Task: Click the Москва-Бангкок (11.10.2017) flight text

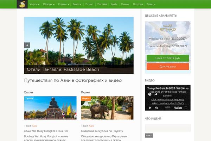Action: 168,39
